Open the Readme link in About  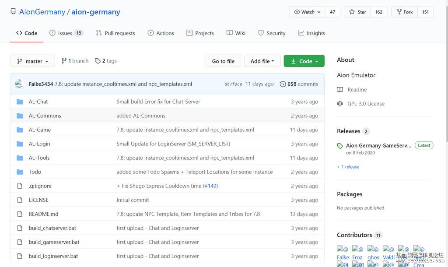coord(357,89)
